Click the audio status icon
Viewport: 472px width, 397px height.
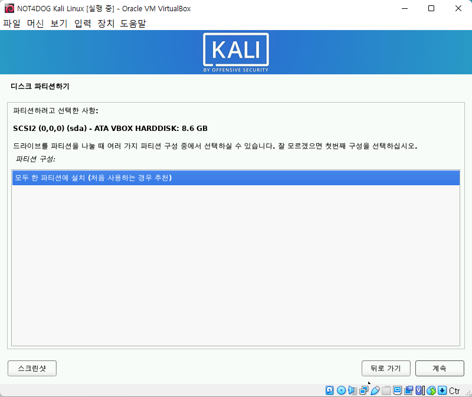coord(352,391)
